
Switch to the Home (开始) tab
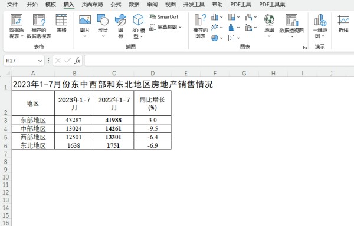(x=32, y=4)
